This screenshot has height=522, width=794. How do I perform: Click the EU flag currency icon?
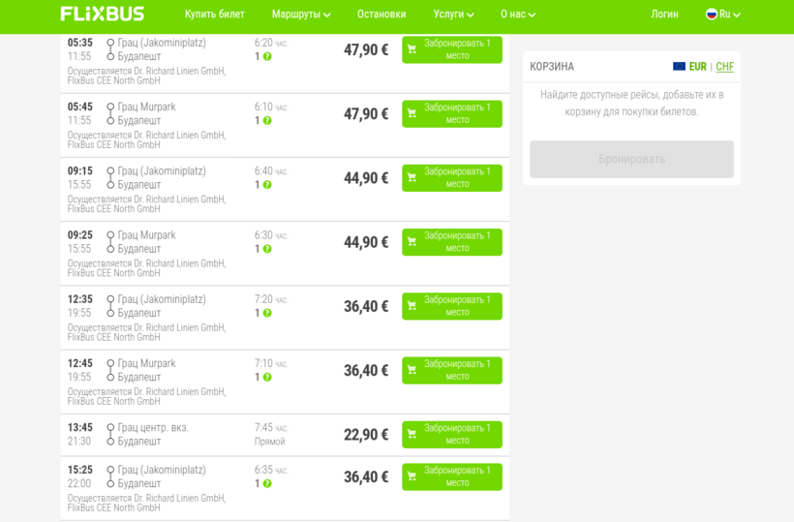(679, 67)
